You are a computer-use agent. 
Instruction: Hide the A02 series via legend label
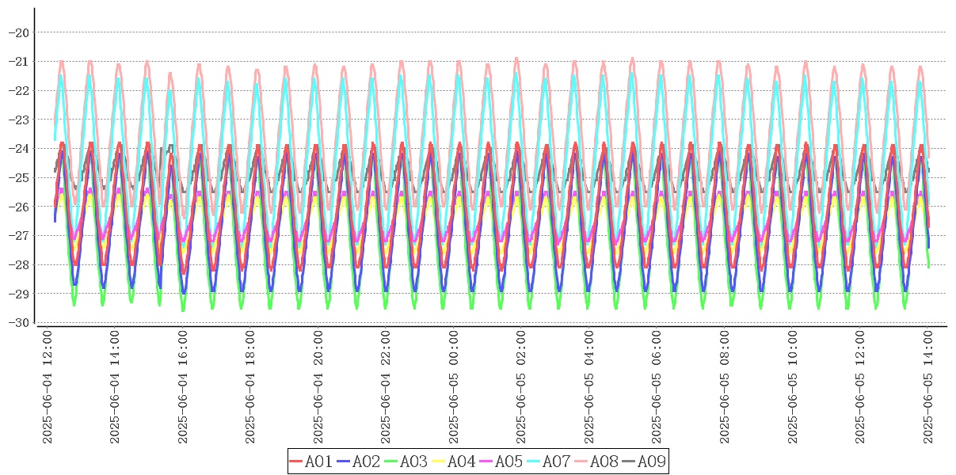click(x=366, y=462)
